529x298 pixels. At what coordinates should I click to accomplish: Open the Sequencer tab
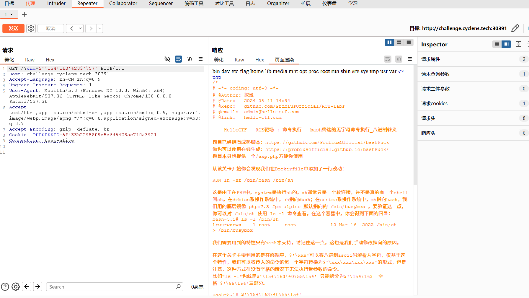161,4
